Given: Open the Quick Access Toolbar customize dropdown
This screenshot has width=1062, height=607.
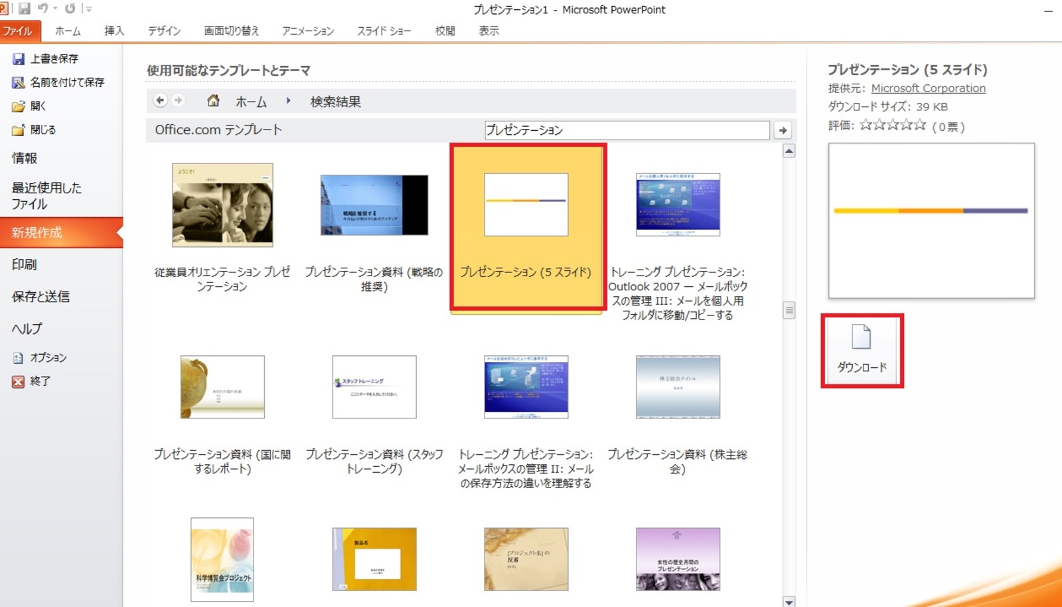Looking at the screenshot, I should click(x=88, y=9).
